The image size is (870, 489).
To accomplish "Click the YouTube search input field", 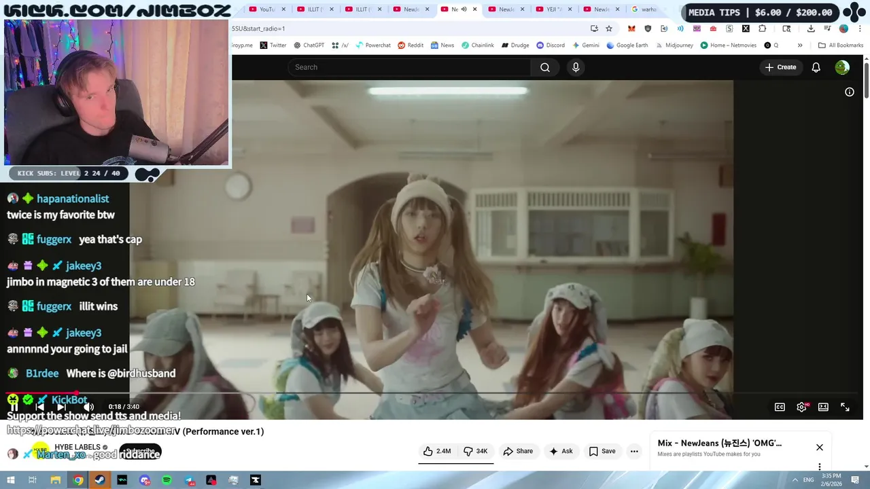I will point(409,67).
